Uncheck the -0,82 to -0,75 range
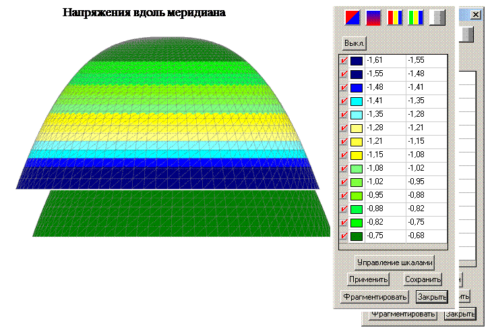 344,223
